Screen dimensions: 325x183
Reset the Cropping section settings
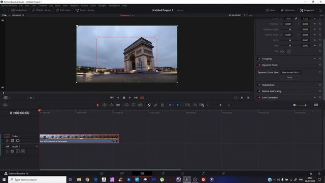tap(320, 59)
